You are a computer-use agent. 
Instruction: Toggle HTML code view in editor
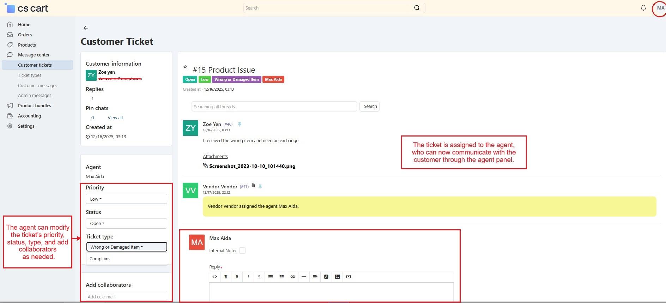[214, 277]
